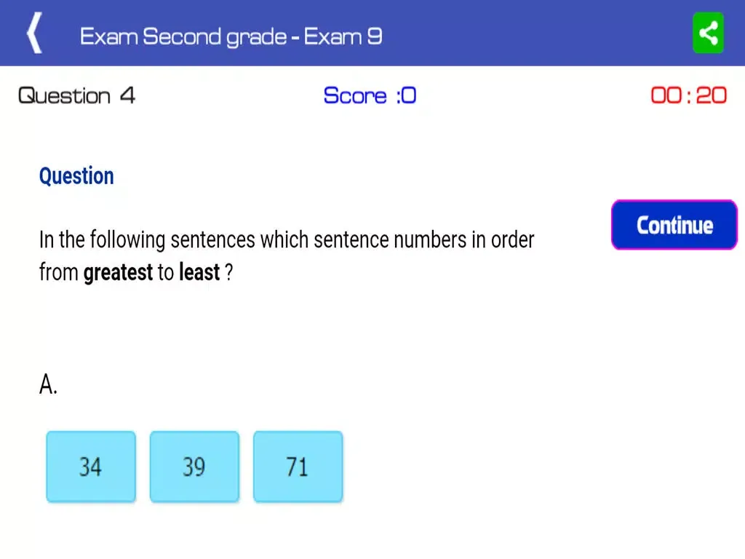Click the blue Question heading

point(76,175)
